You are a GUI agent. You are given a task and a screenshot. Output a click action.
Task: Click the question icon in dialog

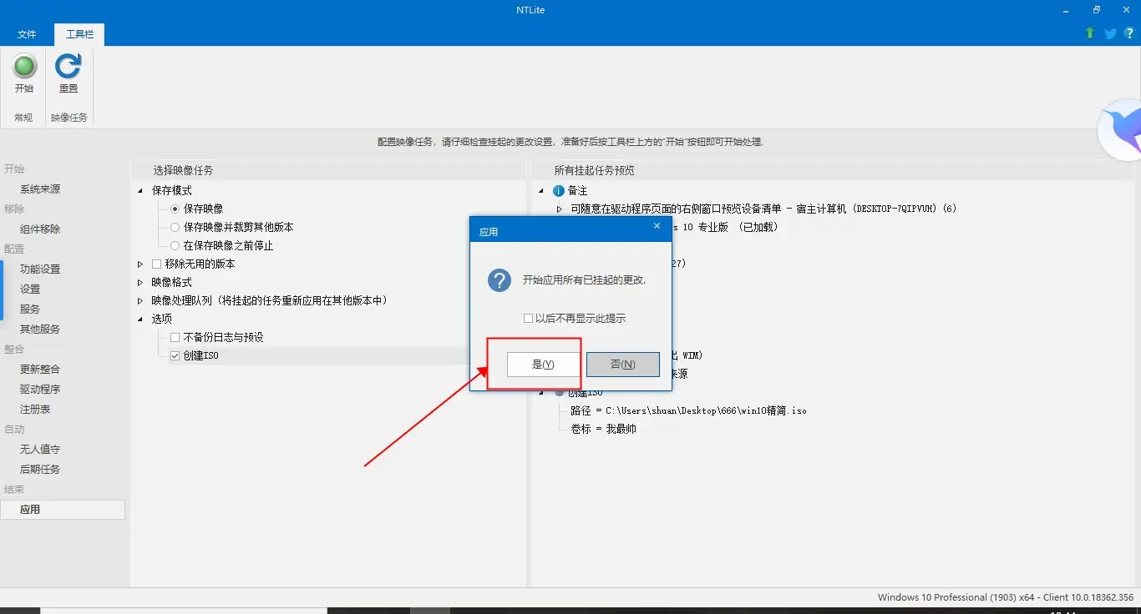[500, 280]
